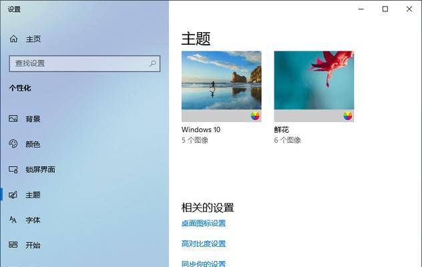Screen dimensions: 422x267
Task: Click color wheel on 鲜花 theme
Action: coord(348,116)
